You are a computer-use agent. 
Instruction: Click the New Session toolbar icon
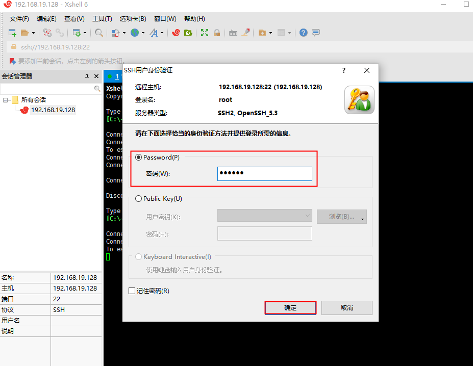pos(12,33)
